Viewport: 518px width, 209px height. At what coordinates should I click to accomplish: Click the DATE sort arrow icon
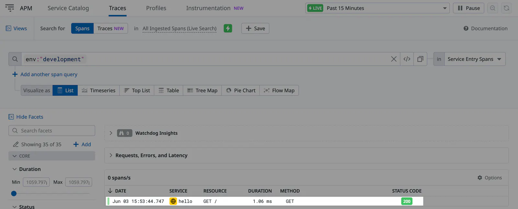[x=110, y=191]
